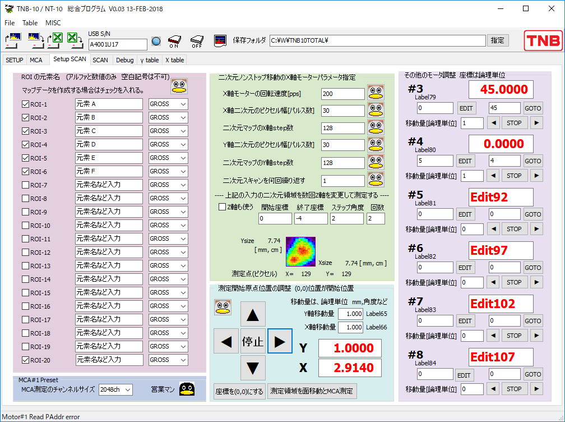Image resolution: width=565 pixels, height=422 pixels.
Task: Click motor #8 right arrow button
Action: click(536, 389)
